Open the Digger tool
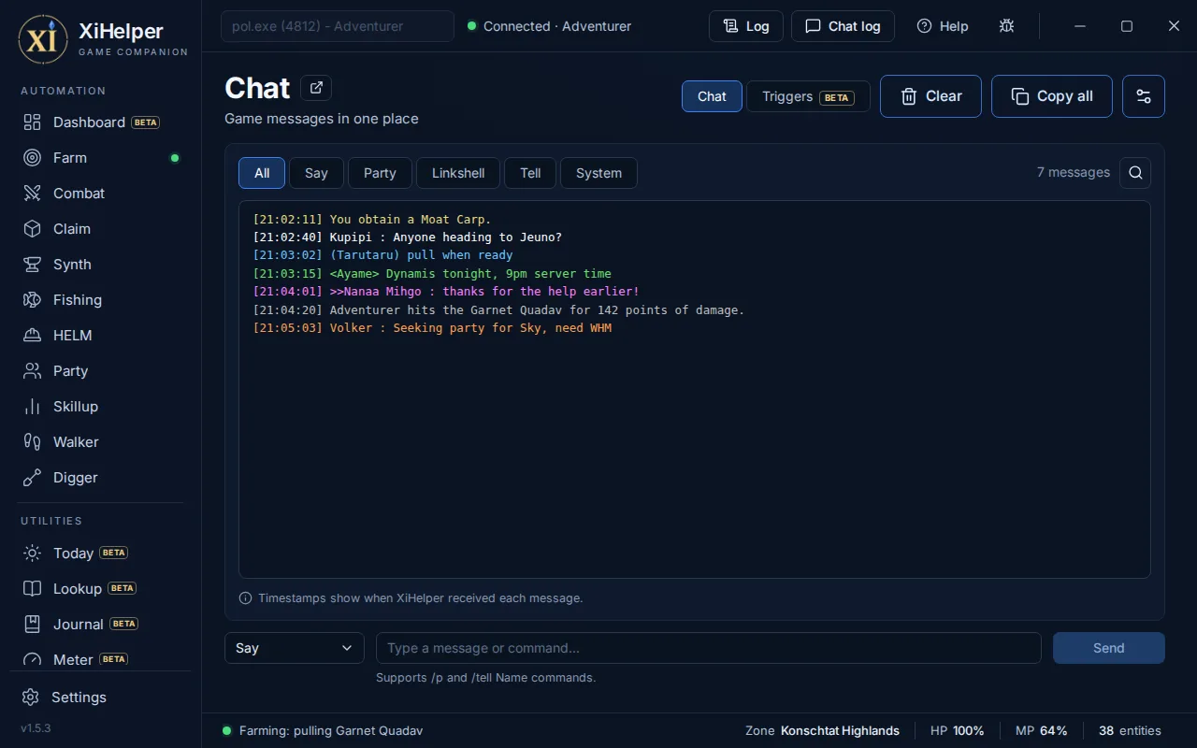1197x748 pixels. click(100, 478)
